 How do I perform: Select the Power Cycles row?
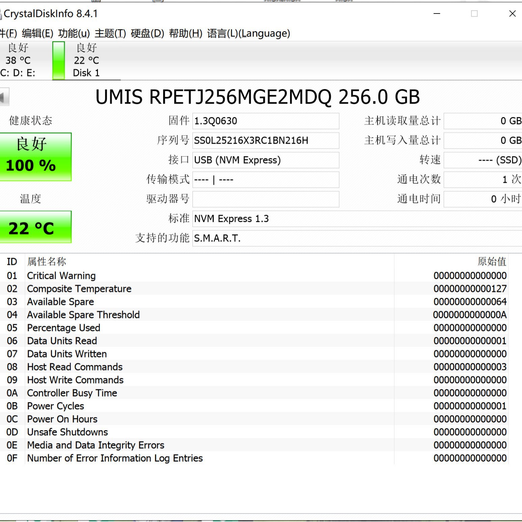point(254,406)
